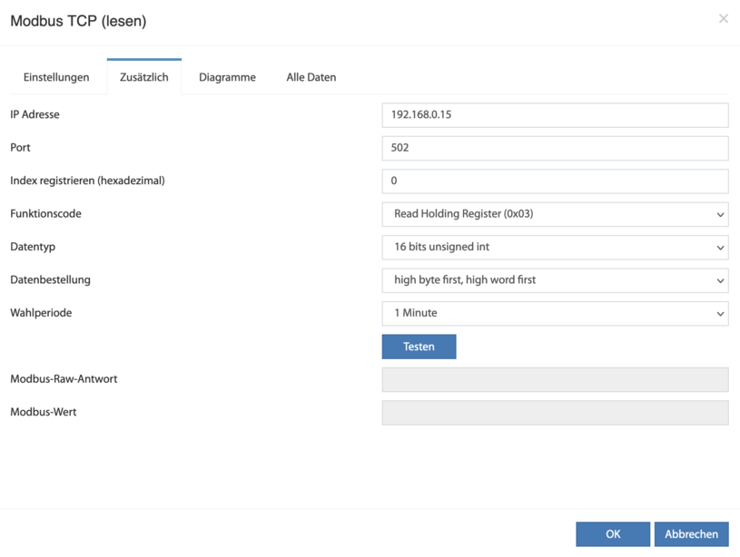Viewport: 740px width, 557px height.
Task: Open the Datenbestellung byte order dropdown
Action: [555, 280]
